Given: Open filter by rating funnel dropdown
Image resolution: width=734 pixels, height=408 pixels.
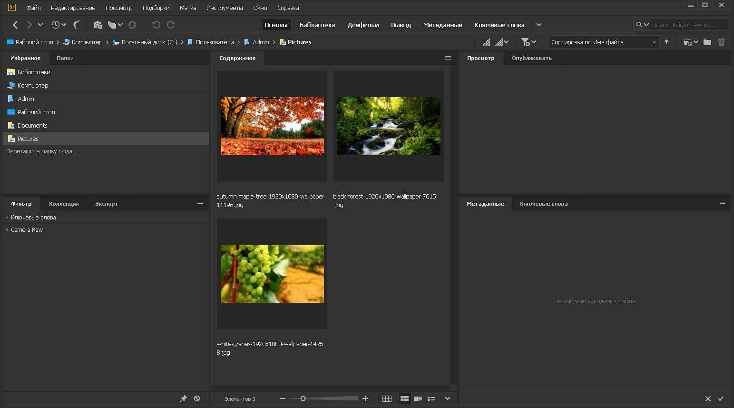Looking at the screenshot, I should pyautogui.click(x=528, y=42).
